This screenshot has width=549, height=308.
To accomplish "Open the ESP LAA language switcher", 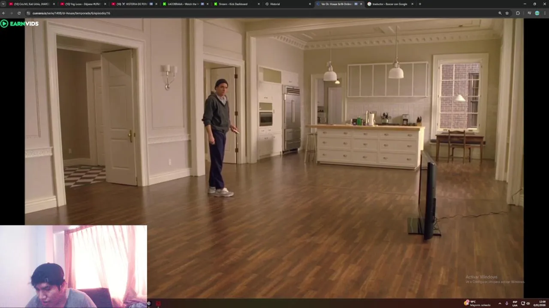I will click(515, 303).
